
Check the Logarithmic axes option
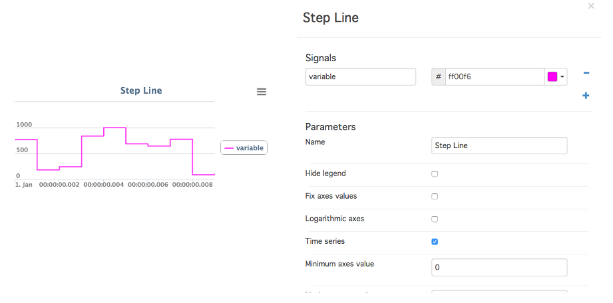click(x=435, y=219)
